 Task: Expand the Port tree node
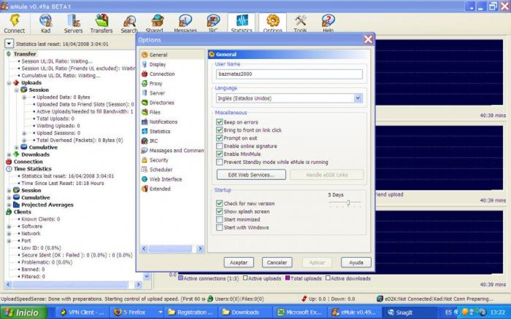[x=9, y=240]
